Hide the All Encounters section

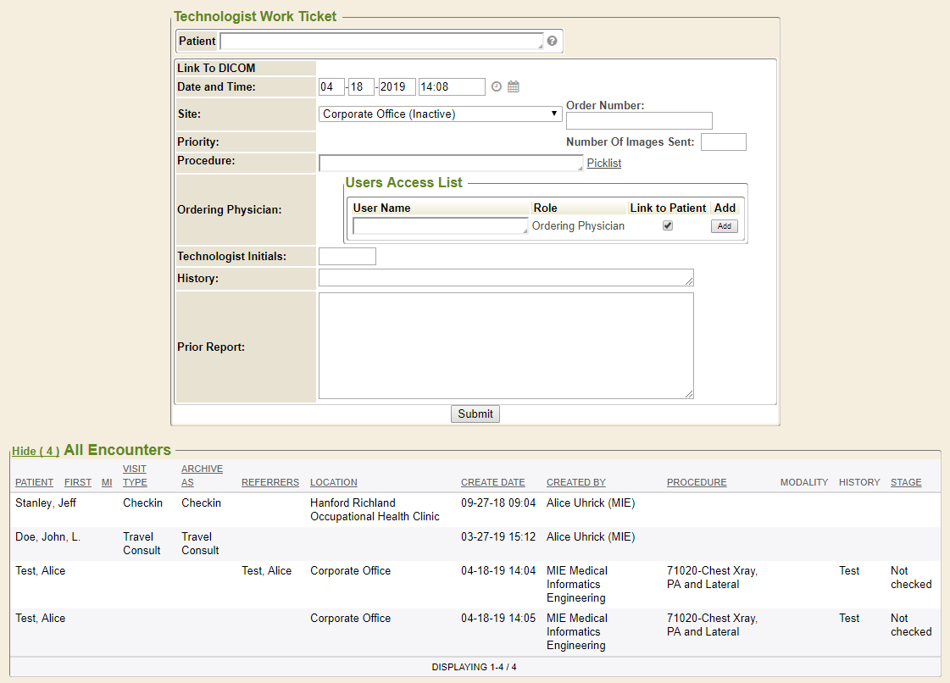pos(35,452)
